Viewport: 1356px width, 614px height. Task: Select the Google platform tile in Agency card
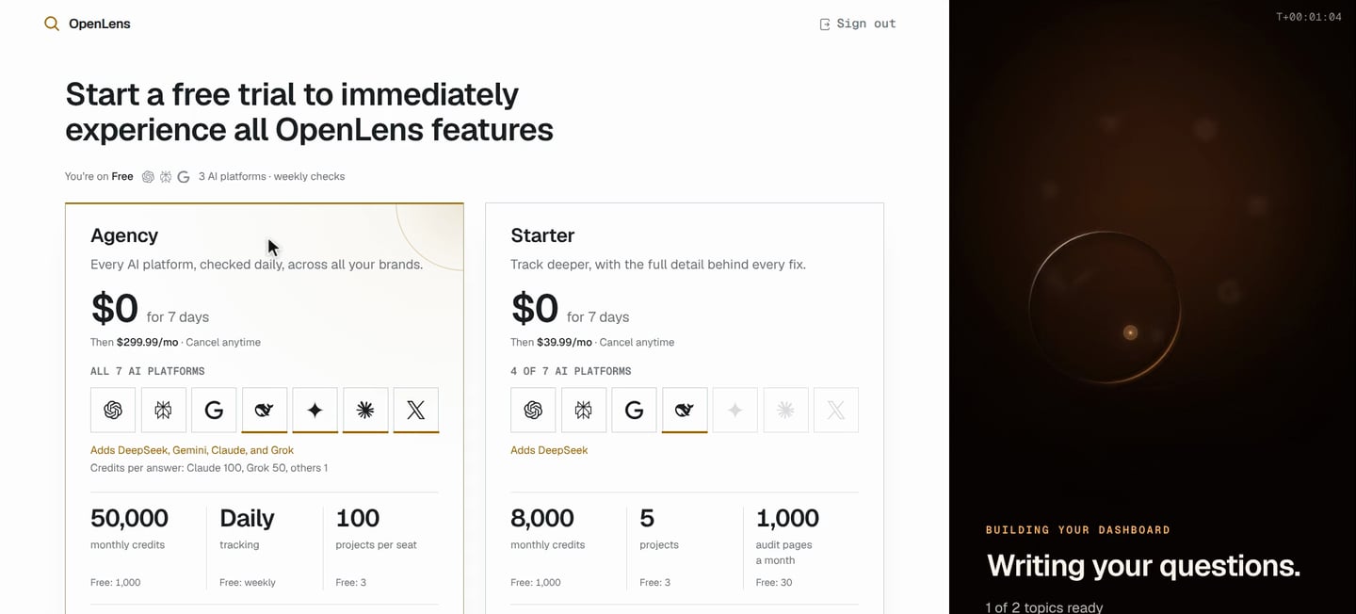click(214, 410)
